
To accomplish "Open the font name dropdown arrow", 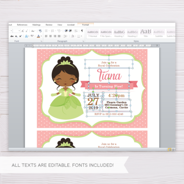I will pos(11,31).
